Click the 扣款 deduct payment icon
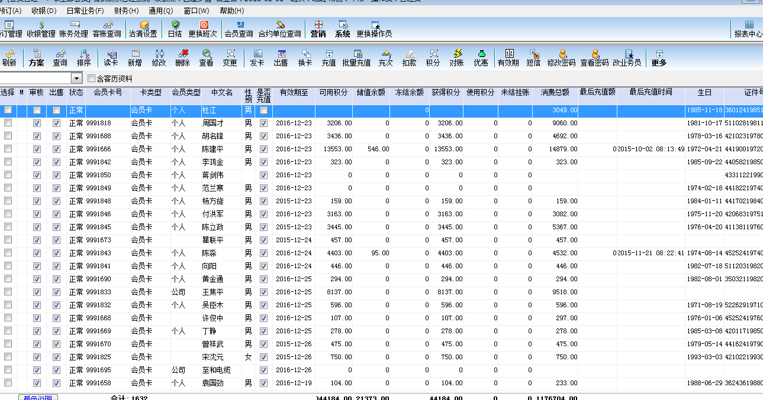The image size is (763, 400). click(x=409, y=58)
